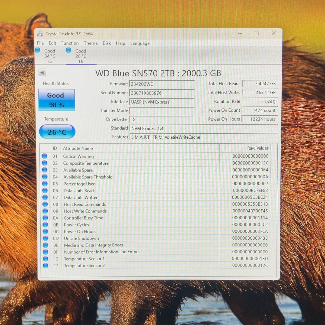Screen dimensions: 325x325
Task: Click status orb for Data Units Written
Action: (x=45, y=197)
